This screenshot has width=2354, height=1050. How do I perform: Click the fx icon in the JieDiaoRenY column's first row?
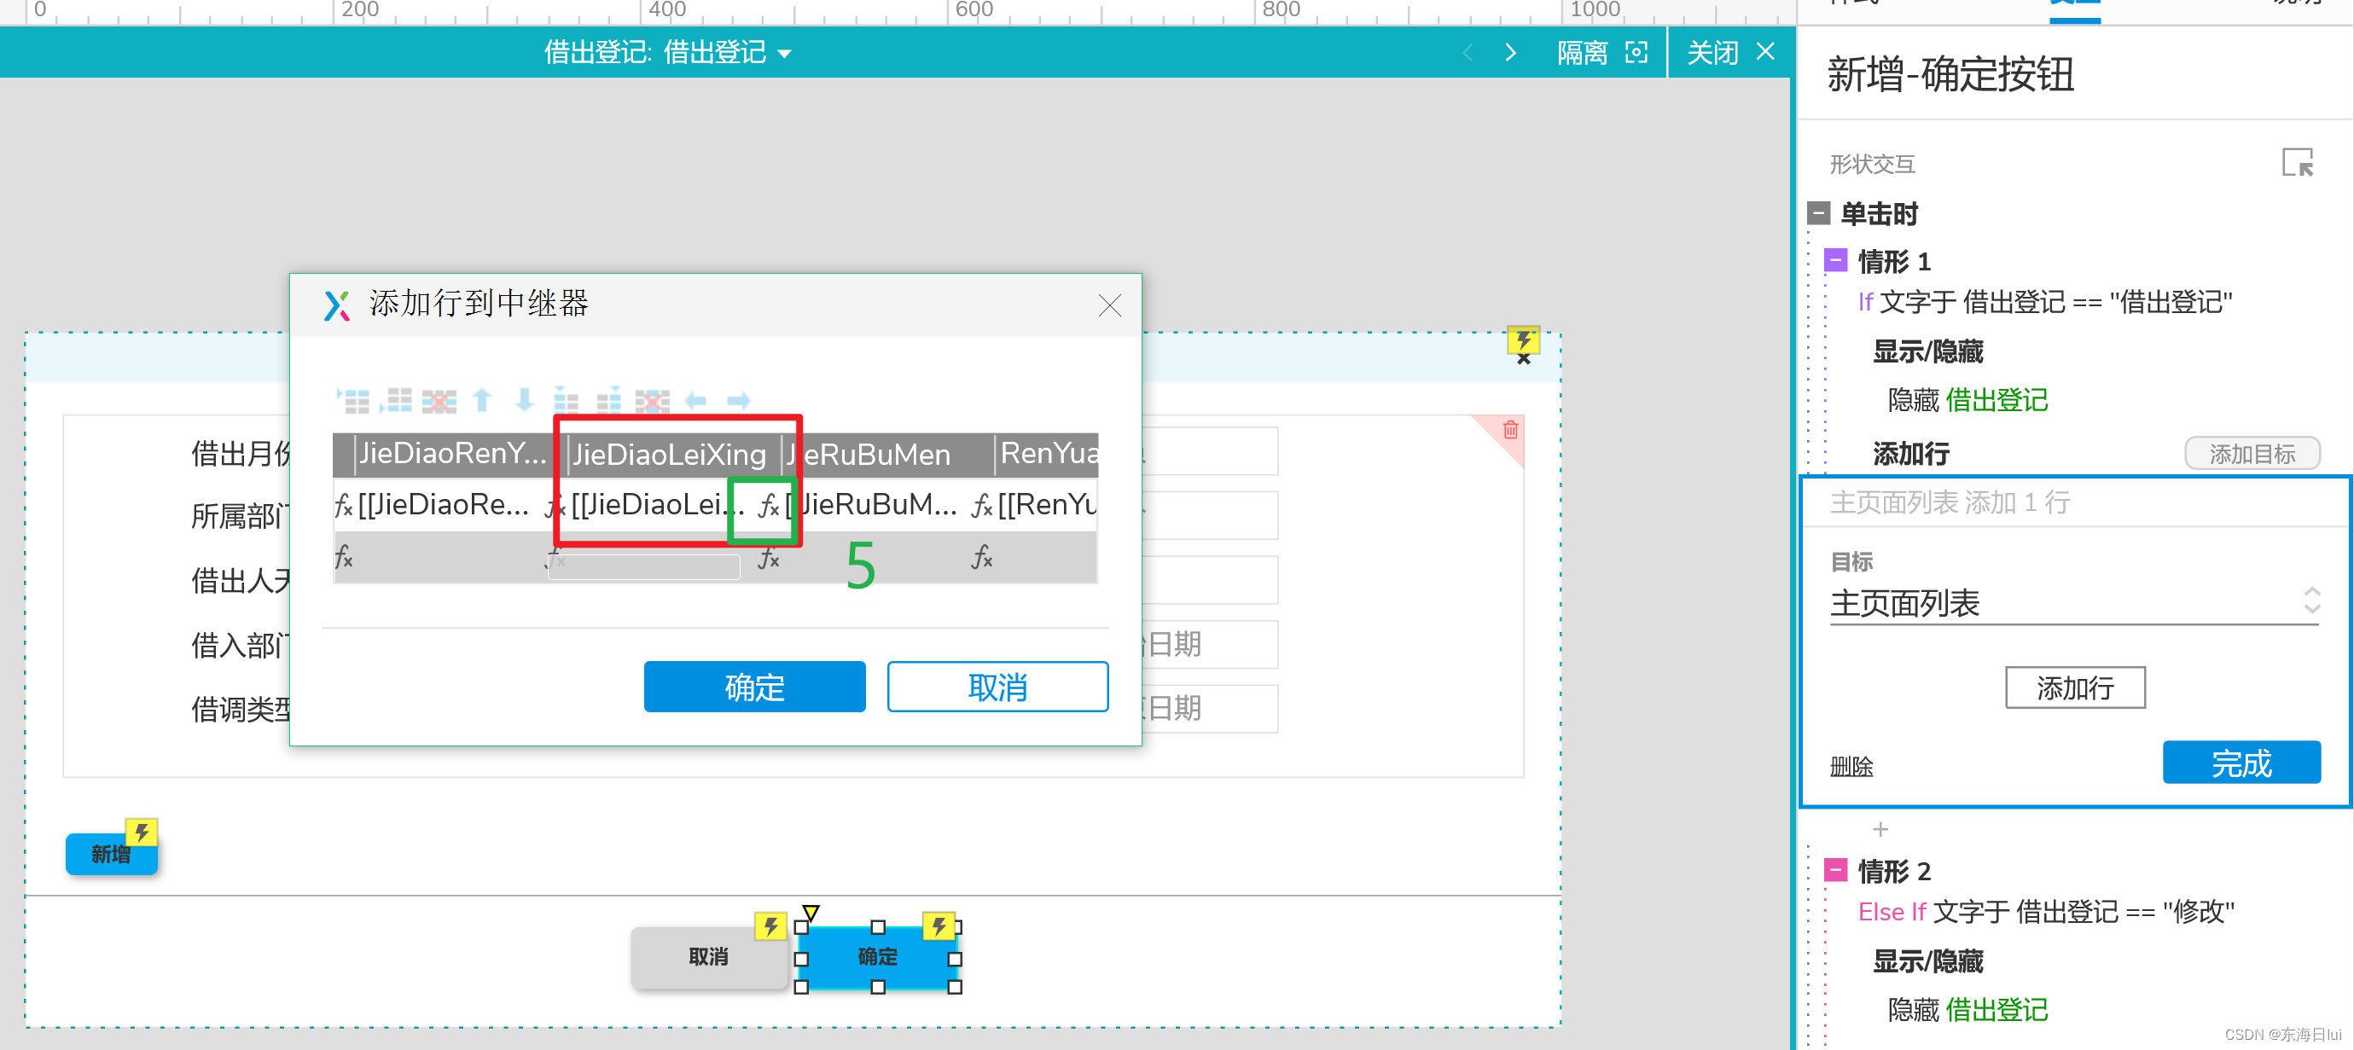pos(344,504)
